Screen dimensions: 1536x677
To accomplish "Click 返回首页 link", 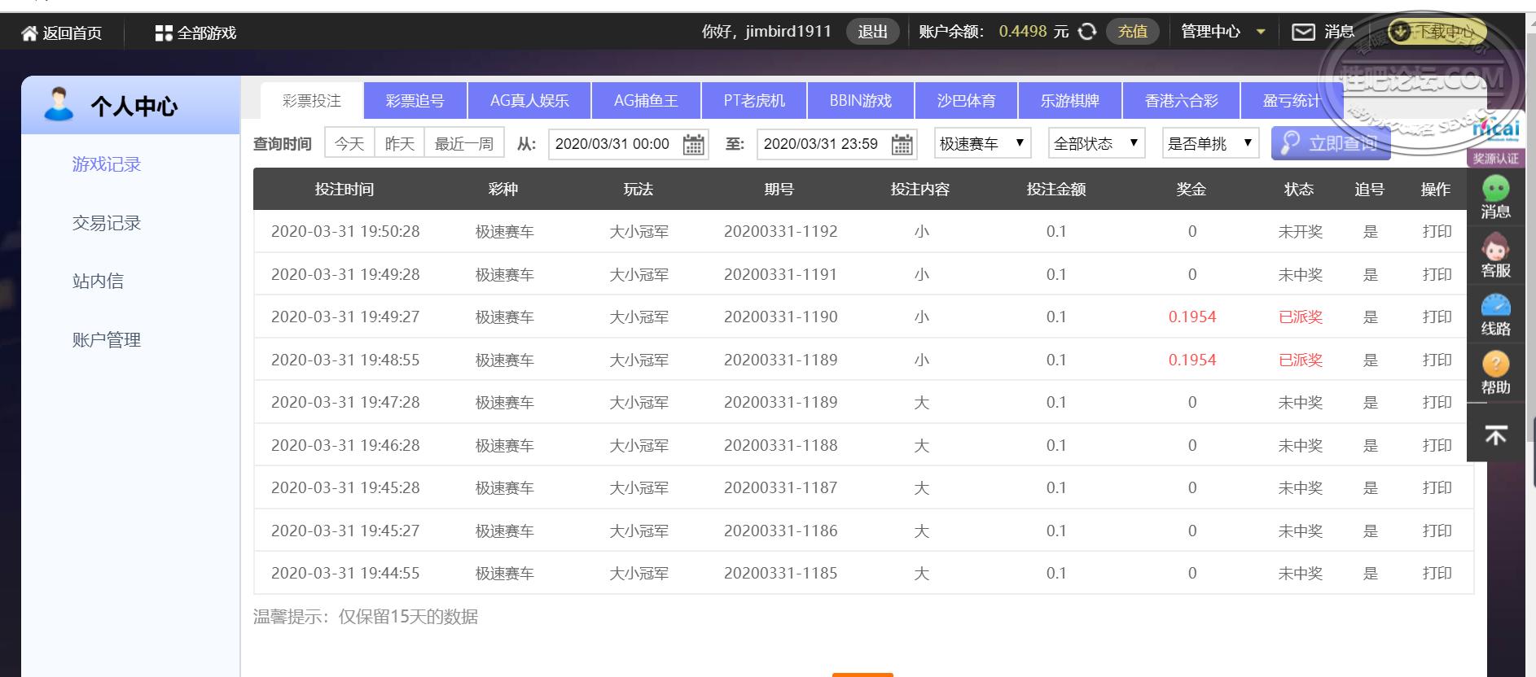I will pyautogui.click(x=72, y=33).
